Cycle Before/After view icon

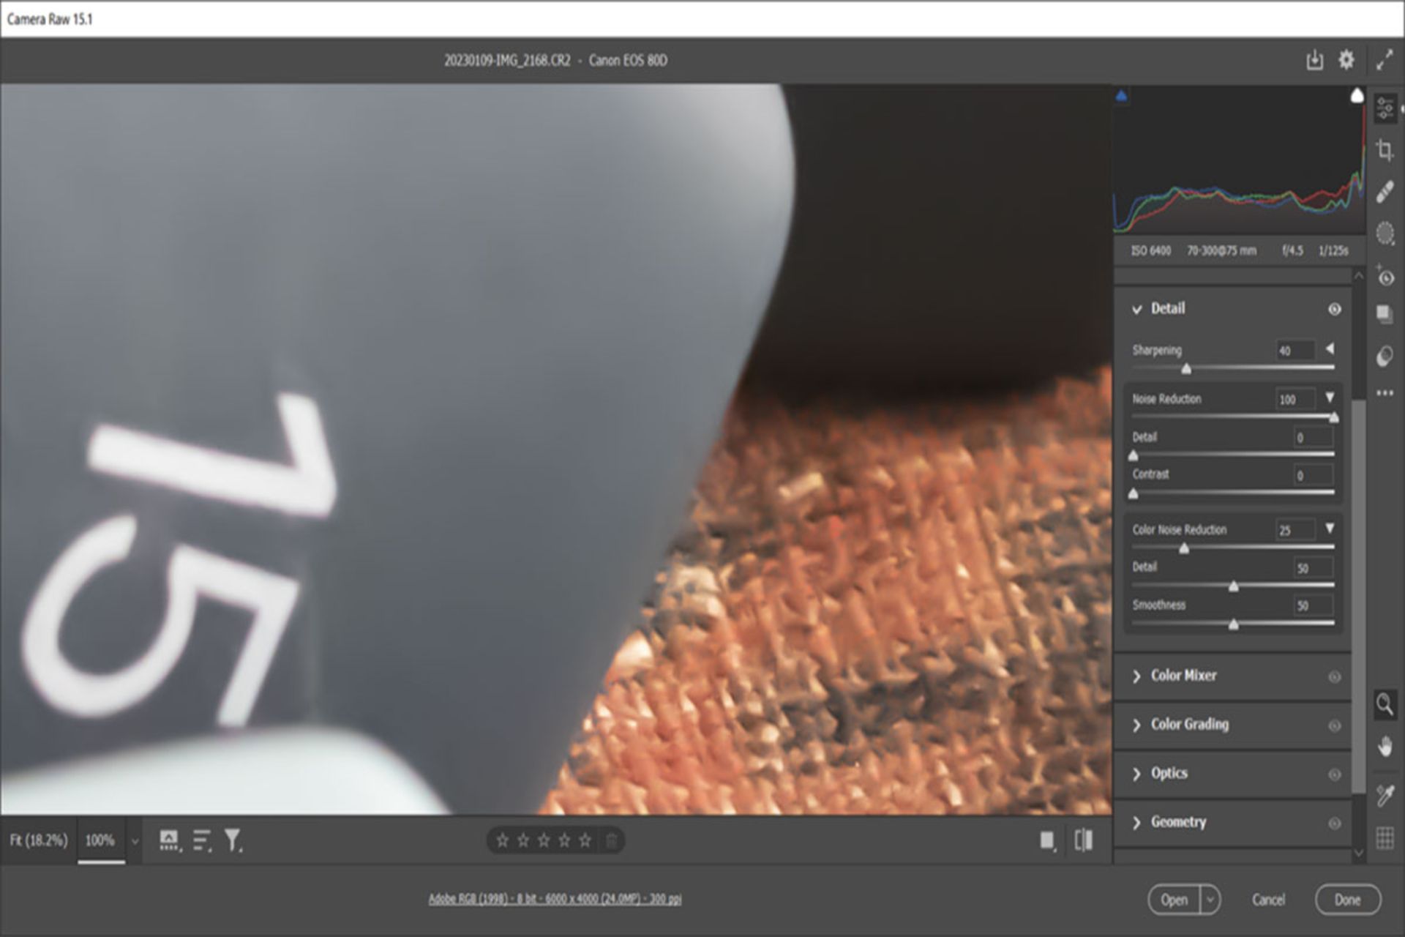point(1084,840)
